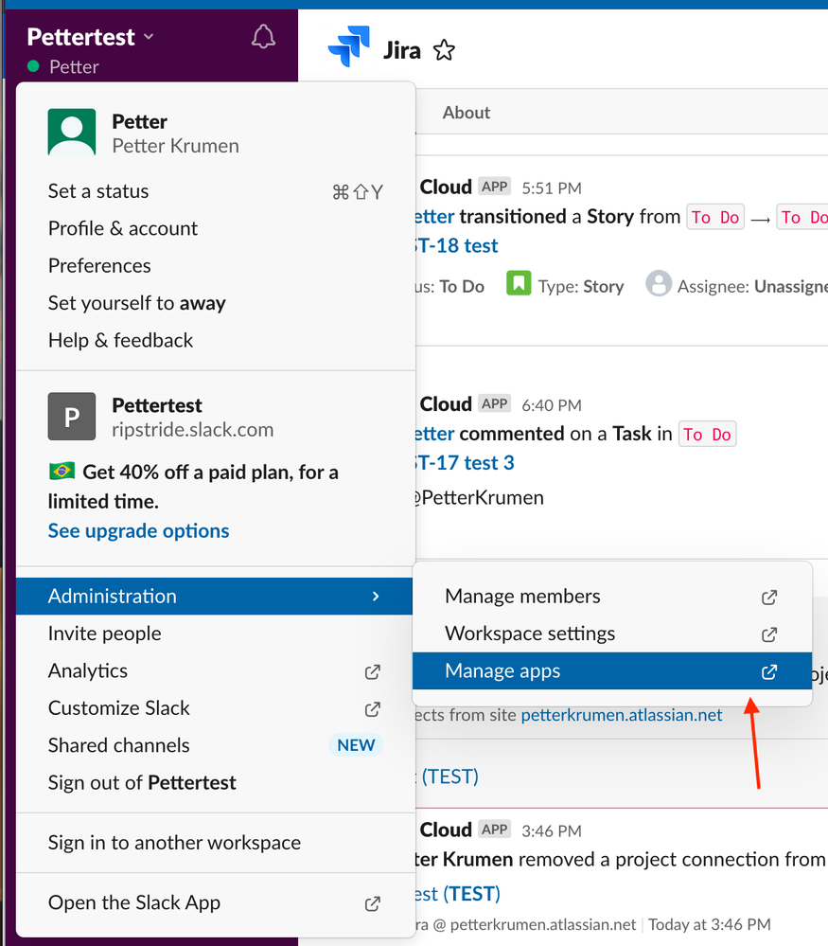Click external link icon beside Open the Slack App
The width and height of the screenshot is (828, 946).
373,903
